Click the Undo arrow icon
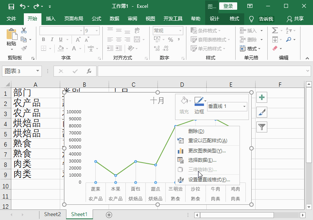 point(22,7)
